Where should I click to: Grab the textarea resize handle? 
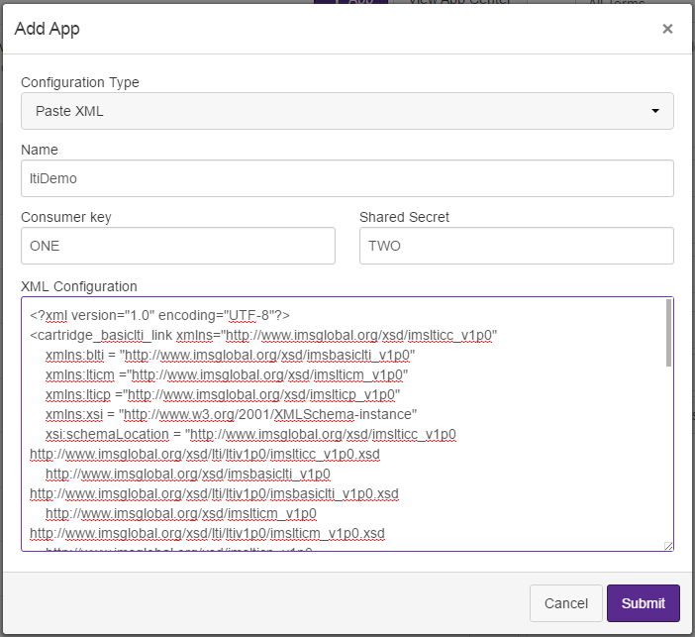(668, 546)
